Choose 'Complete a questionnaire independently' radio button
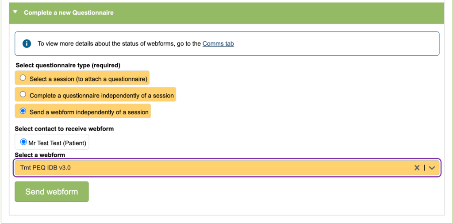The image size is (453, 224). coord(23,94)
